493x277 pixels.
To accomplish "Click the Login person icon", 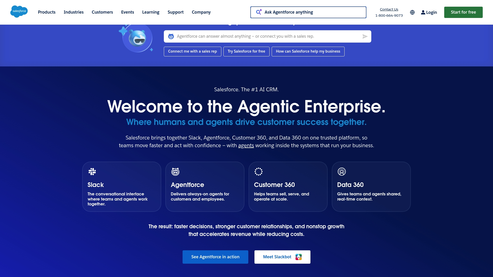I will (x=423, y=12).
